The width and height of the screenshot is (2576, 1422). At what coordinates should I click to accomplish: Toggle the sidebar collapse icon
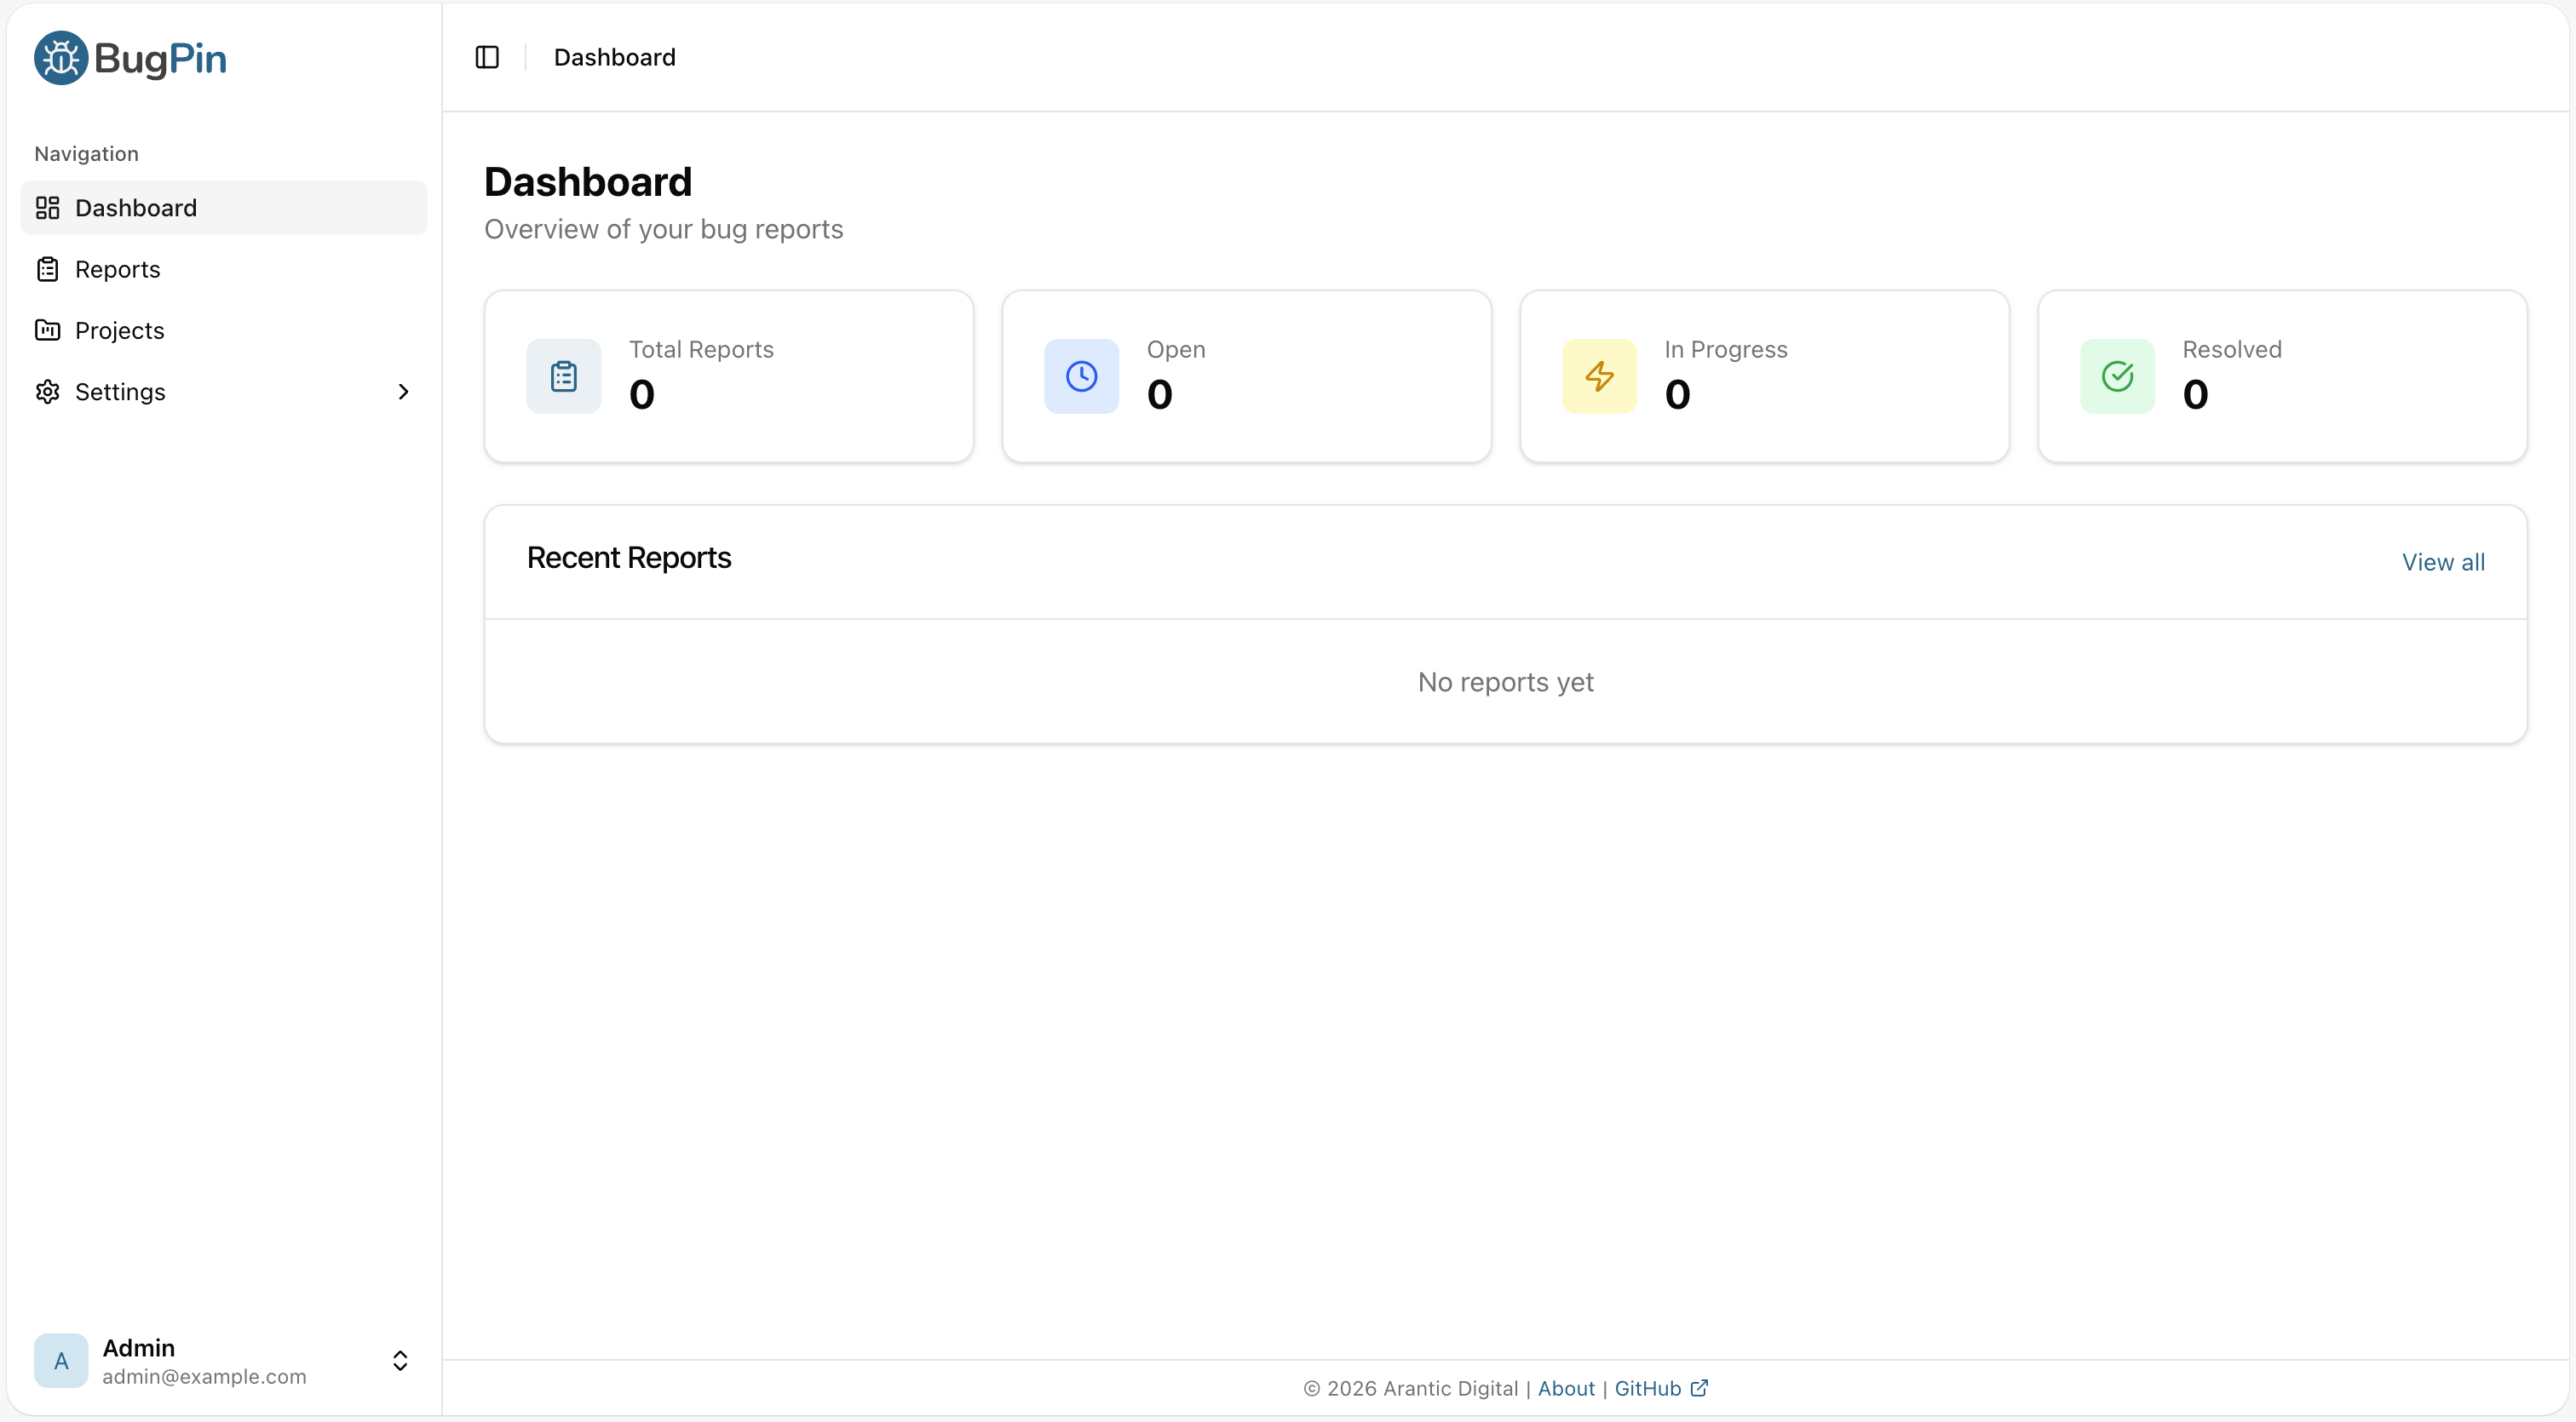click(x=487, y=57)
